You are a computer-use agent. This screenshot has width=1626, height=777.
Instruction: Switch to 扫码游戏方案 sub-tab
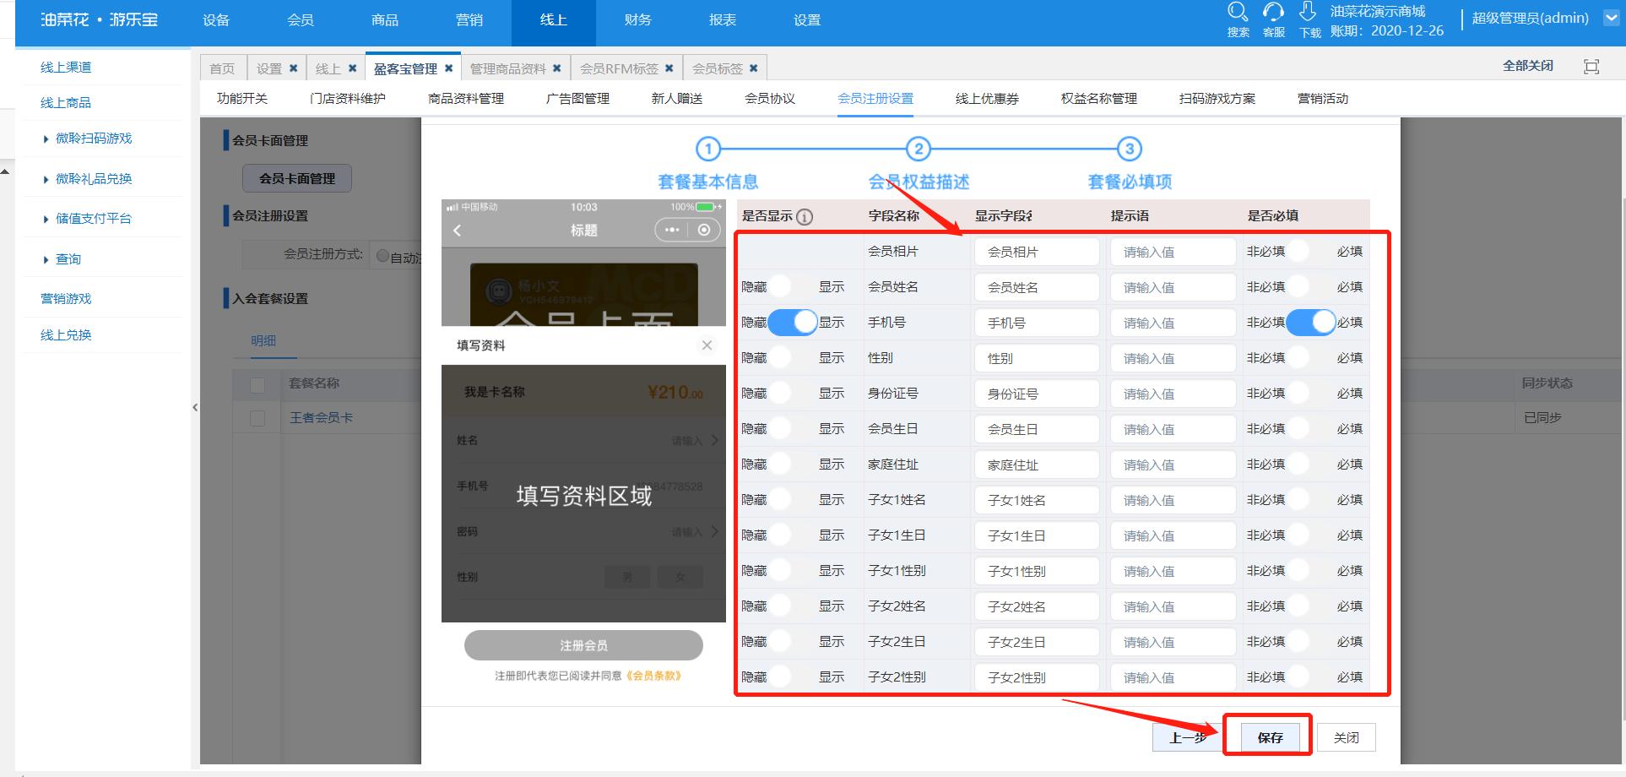[x=1217, y=99]
